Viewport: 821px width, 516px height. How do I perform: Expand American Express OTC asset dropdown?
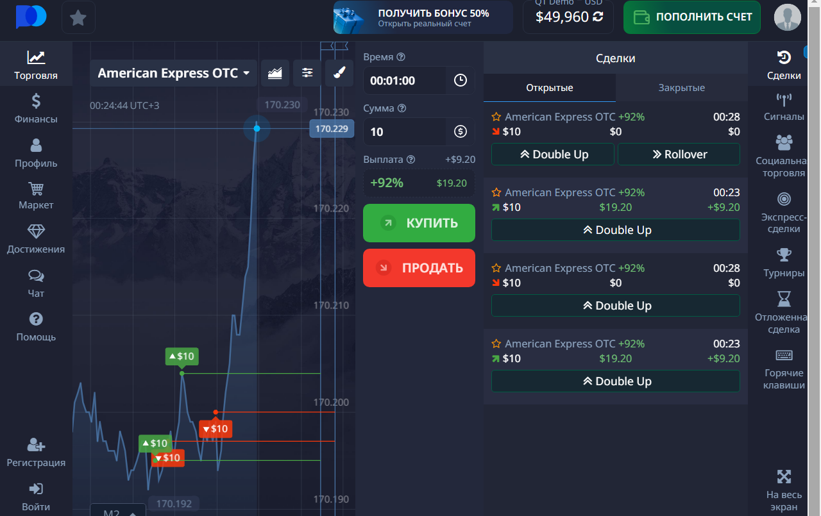pyautogui.click(x=174, y=73)
